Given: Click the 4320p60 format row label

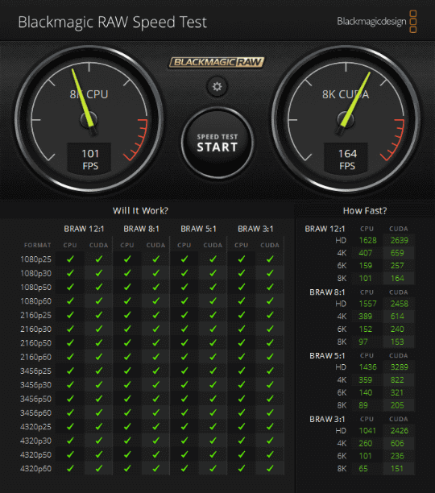Looking at the screenshot, I should [x=35, y=469].
